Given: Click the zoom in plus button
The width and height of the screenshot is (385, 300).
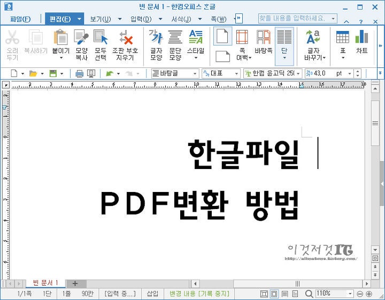Looking at the screenshot, I should [369, 294].
